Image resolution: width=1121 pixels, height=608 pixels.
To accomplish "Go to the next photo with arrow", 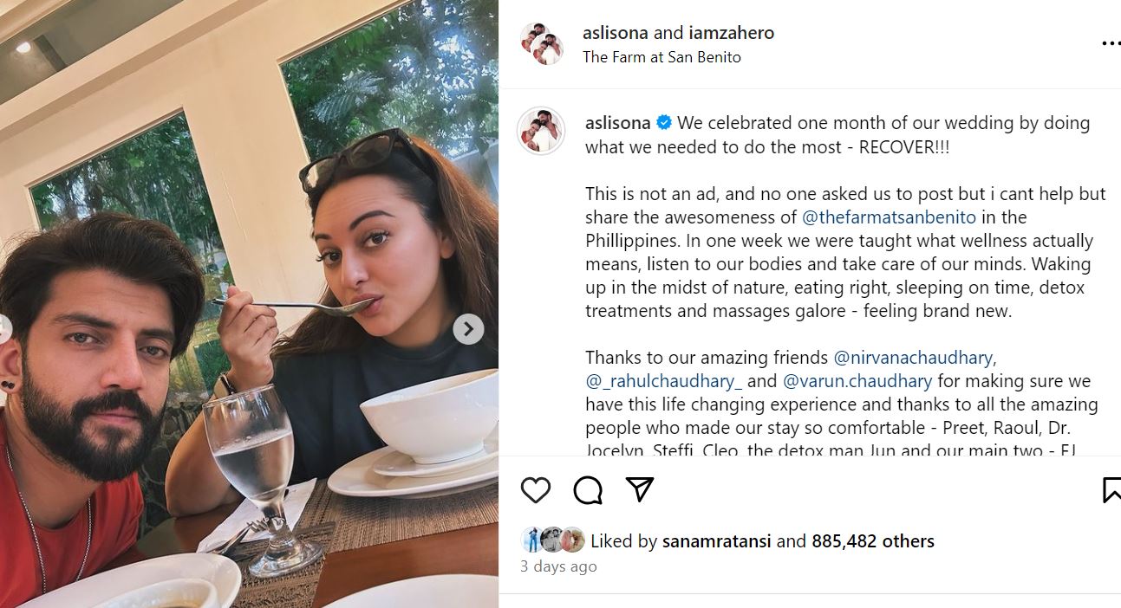I will click(468, 329).
